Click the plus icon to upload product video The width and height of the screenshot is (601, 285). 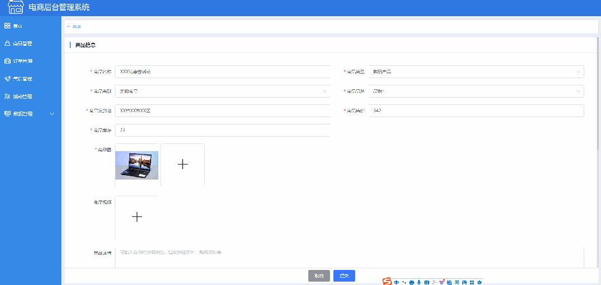pyautogui.click(x=137, y=217)
